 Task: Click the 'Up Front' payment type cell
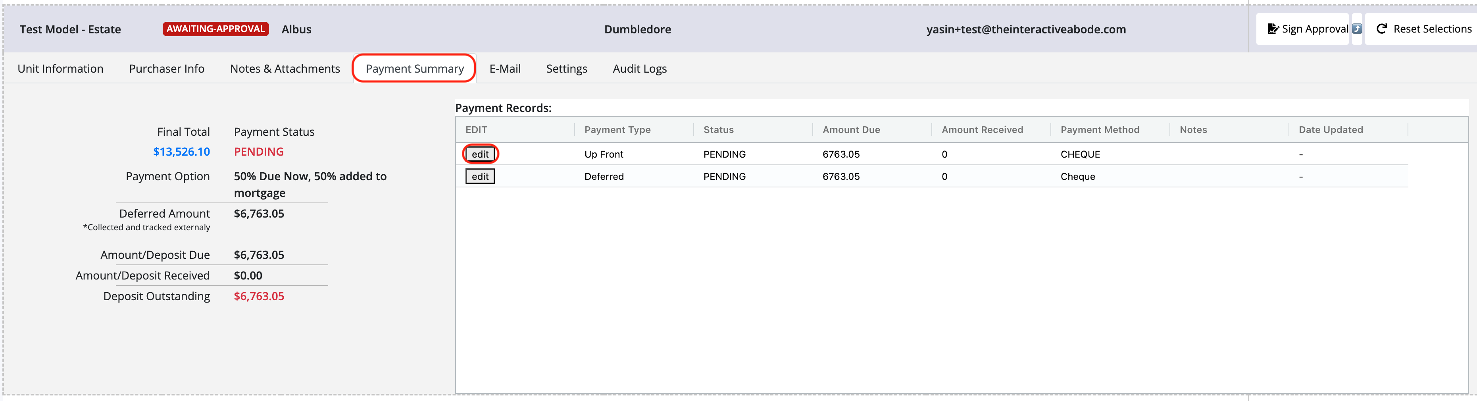point(604,154)
